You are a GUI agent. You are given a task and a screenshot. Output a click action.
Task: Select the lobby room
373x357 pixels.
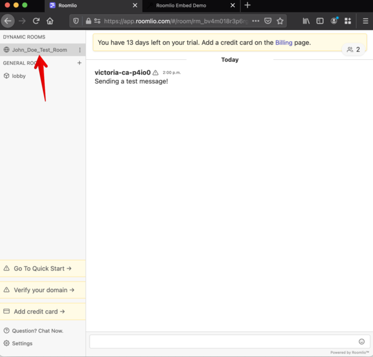[x=19, y=76]
